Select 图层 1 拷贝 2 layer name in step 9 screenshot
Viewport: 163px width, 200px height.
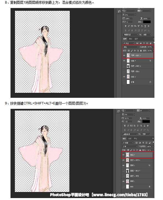point(135,171)
